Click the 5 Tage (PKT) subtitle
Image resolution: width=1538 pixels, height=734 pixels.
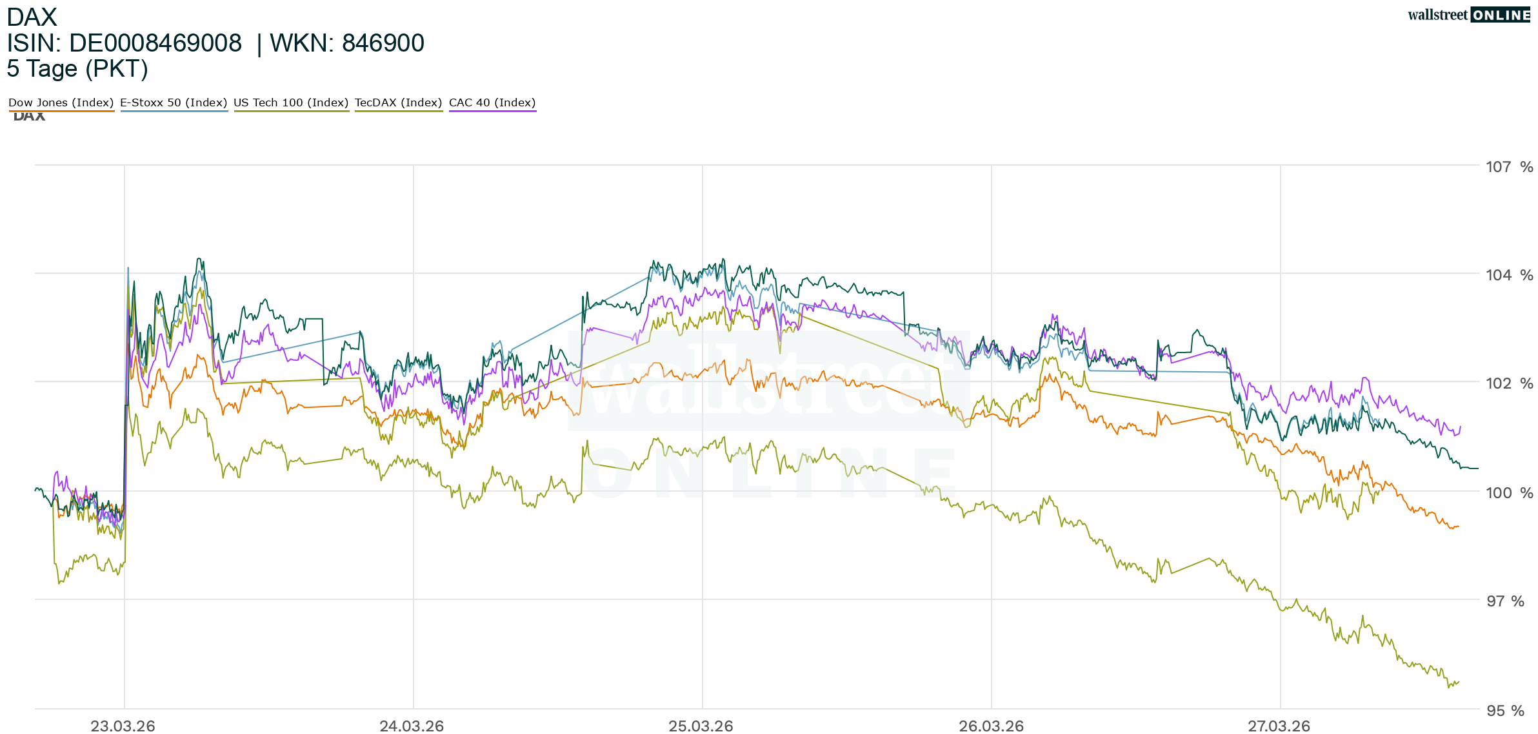pyautogui.click(x=77, y=69)
